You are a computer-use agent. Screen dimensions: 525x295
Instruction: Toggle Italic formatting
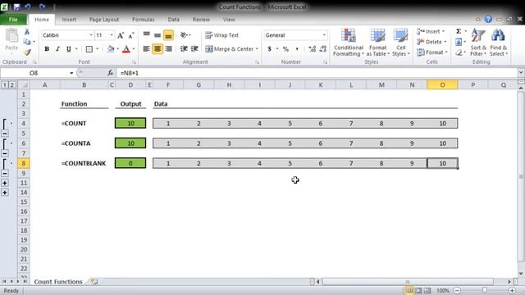[57, 49]
